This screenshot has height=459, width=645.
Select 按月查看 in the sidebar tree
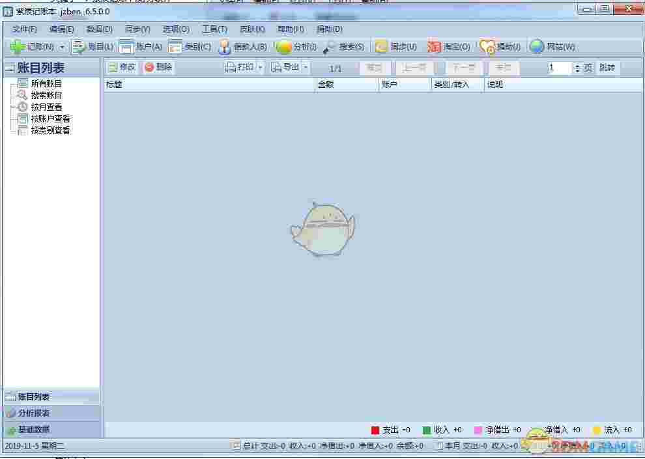point(46,107)
